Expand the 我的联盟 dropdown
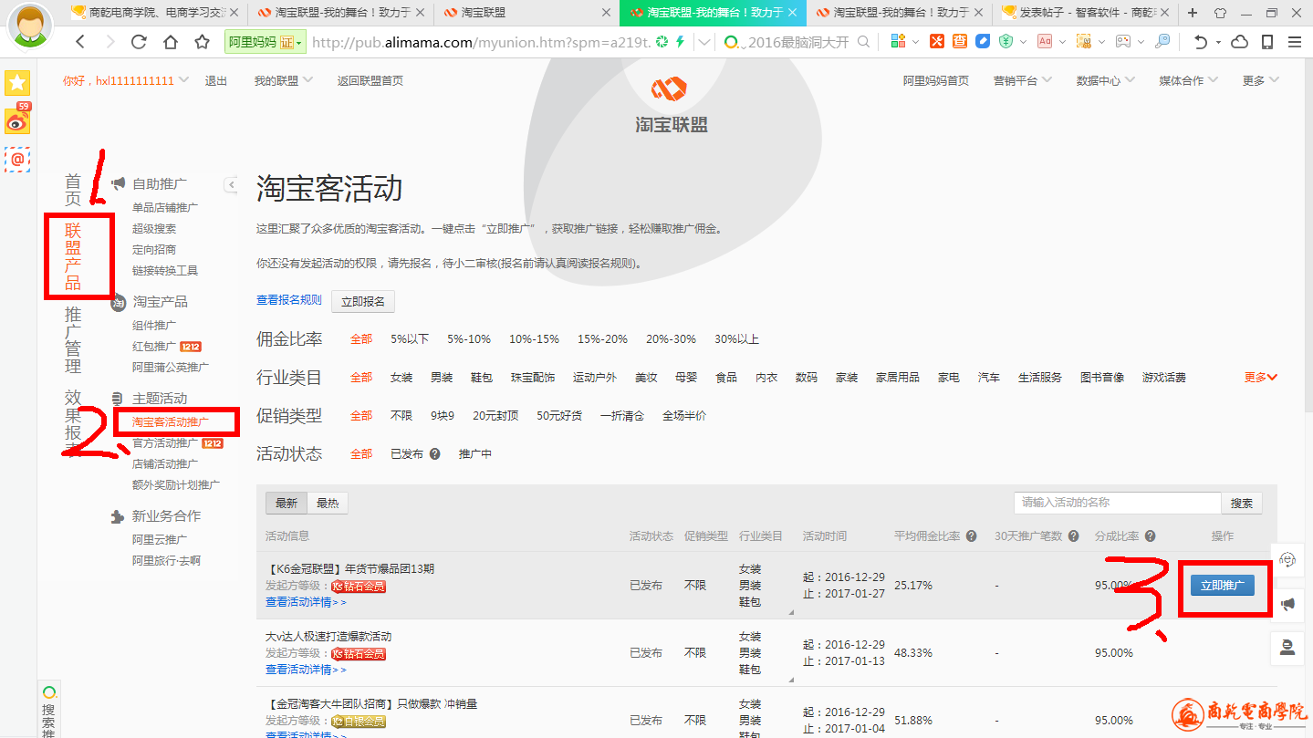The width and height of the screenshot is (1313, 738). click(308, 80)
